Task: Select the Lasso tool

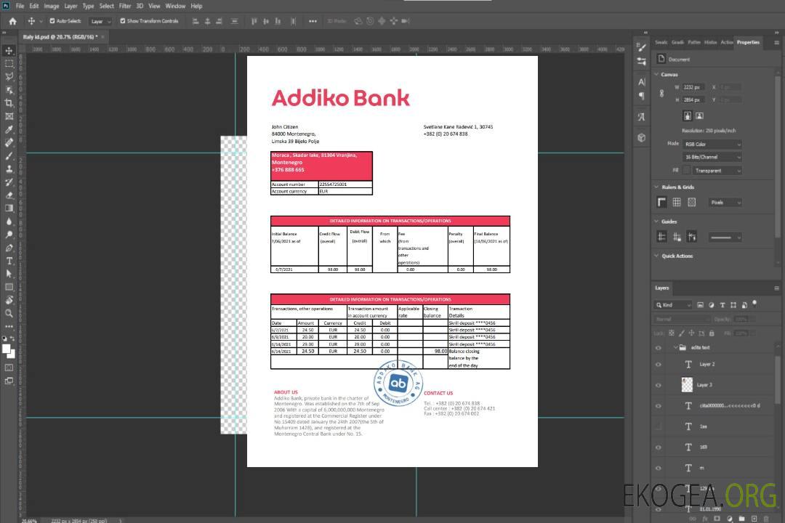Action: (x=9, y=76)
